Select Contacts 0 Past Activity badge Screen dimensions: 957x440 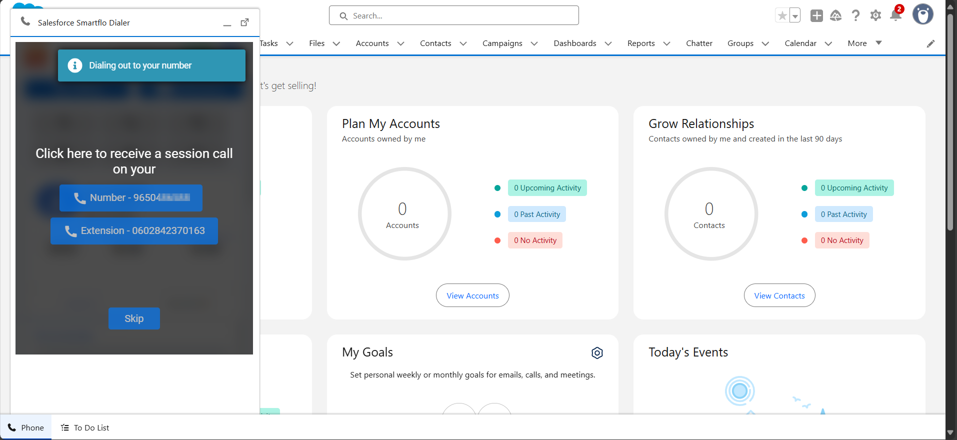(843, 214)
